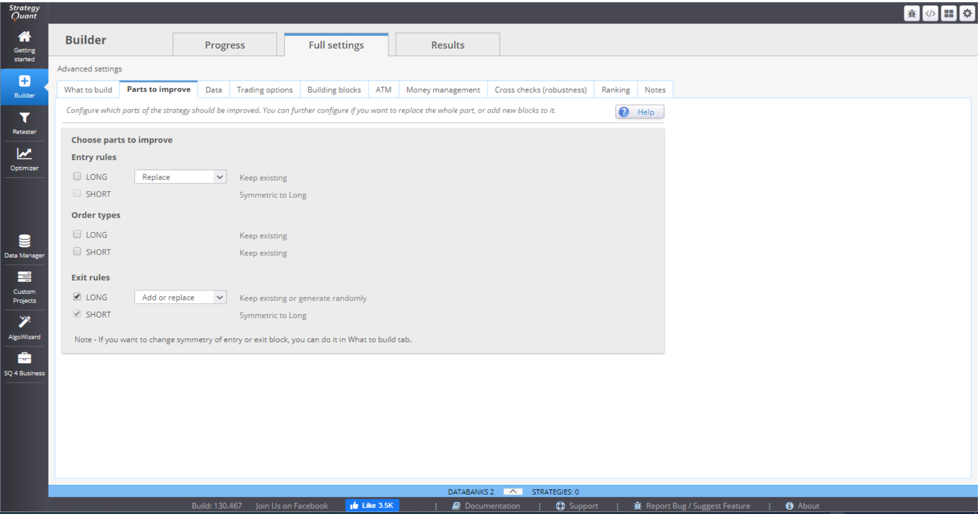Image resolution: width=978 pixels, height=514 pixels.
Task: Open the Getting started home icon
Action: (x=24, y=37)
